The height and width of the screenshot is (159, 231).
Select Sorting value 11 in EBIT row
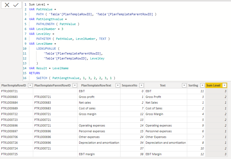[x=196, y=91]
